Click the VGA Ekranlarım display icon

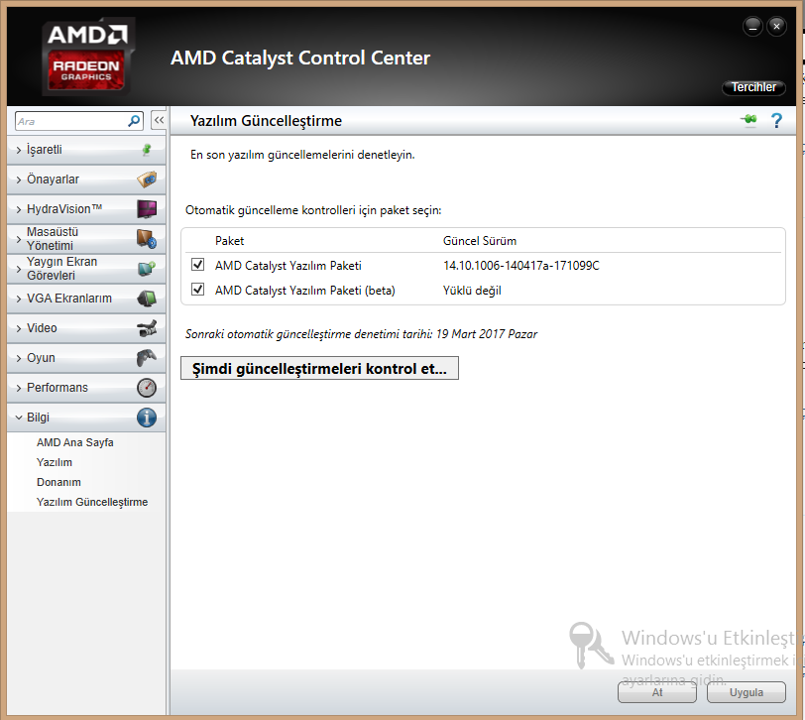point(147,299)
